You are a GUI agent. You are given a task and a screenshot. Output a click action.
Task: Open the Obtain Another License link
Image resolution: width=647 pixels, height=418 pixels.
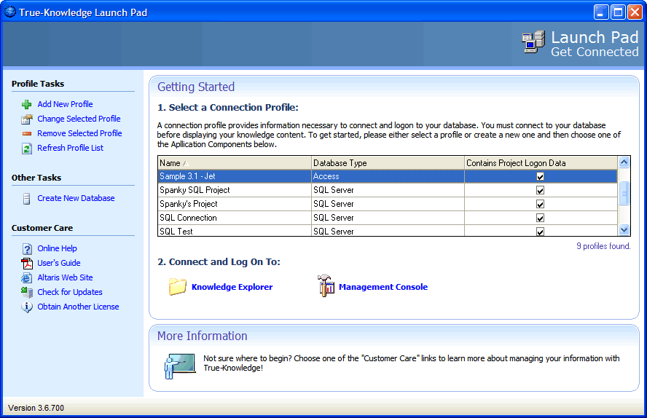[78, 307]
